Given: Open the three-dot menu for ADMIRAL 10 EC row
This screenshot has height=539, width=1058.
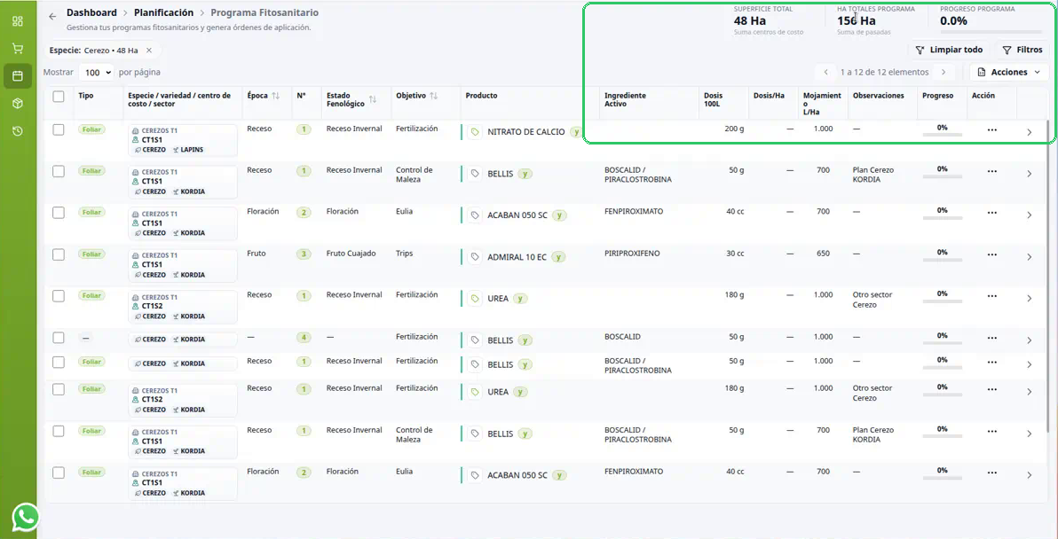Looking at the screenshot, I should click(x=992, y=254).
